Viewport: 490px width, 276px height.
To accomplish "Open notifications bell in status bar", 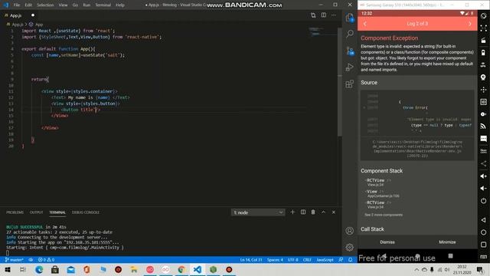I will click(x=351, y=260).
